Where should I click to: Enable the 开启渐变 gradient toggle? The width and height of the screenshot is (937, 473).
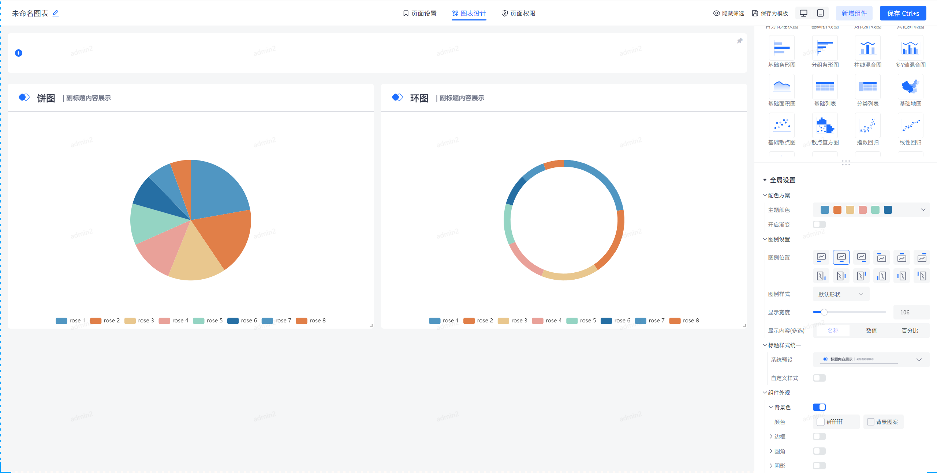tap(819, 224)
